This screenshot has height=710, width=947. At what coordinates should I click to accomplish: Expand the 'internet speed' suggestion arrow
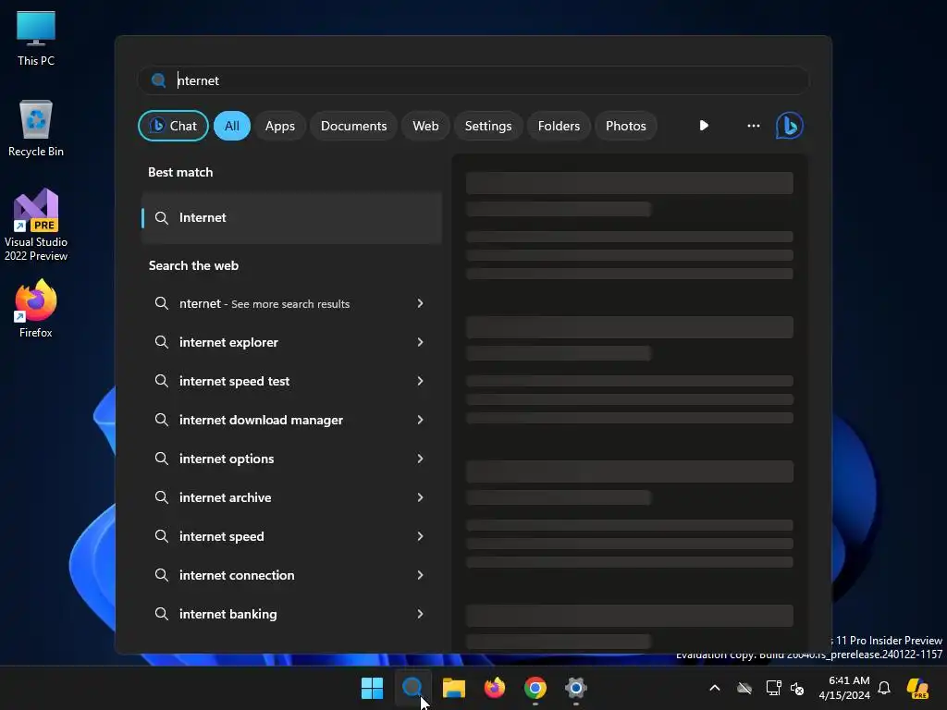(420, 536)
